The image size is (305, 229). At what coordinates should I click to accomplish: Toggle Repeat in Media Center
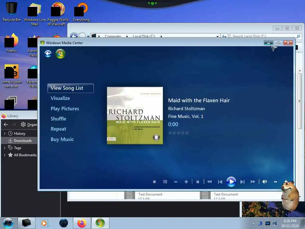pos(58,129)
